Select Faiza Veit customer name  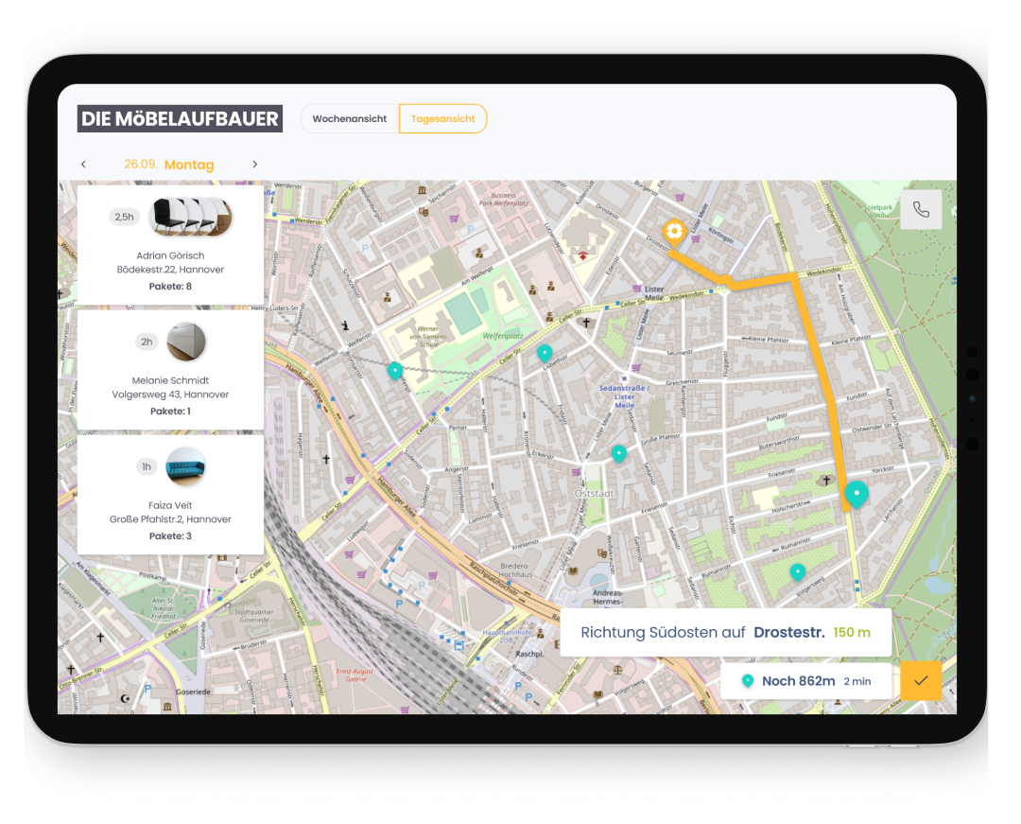[x=170, y=505]
